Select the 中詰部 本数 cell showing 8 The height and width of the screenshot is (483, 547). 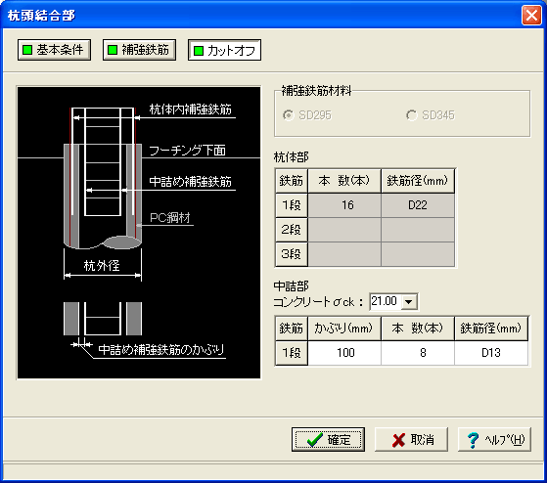418,353
